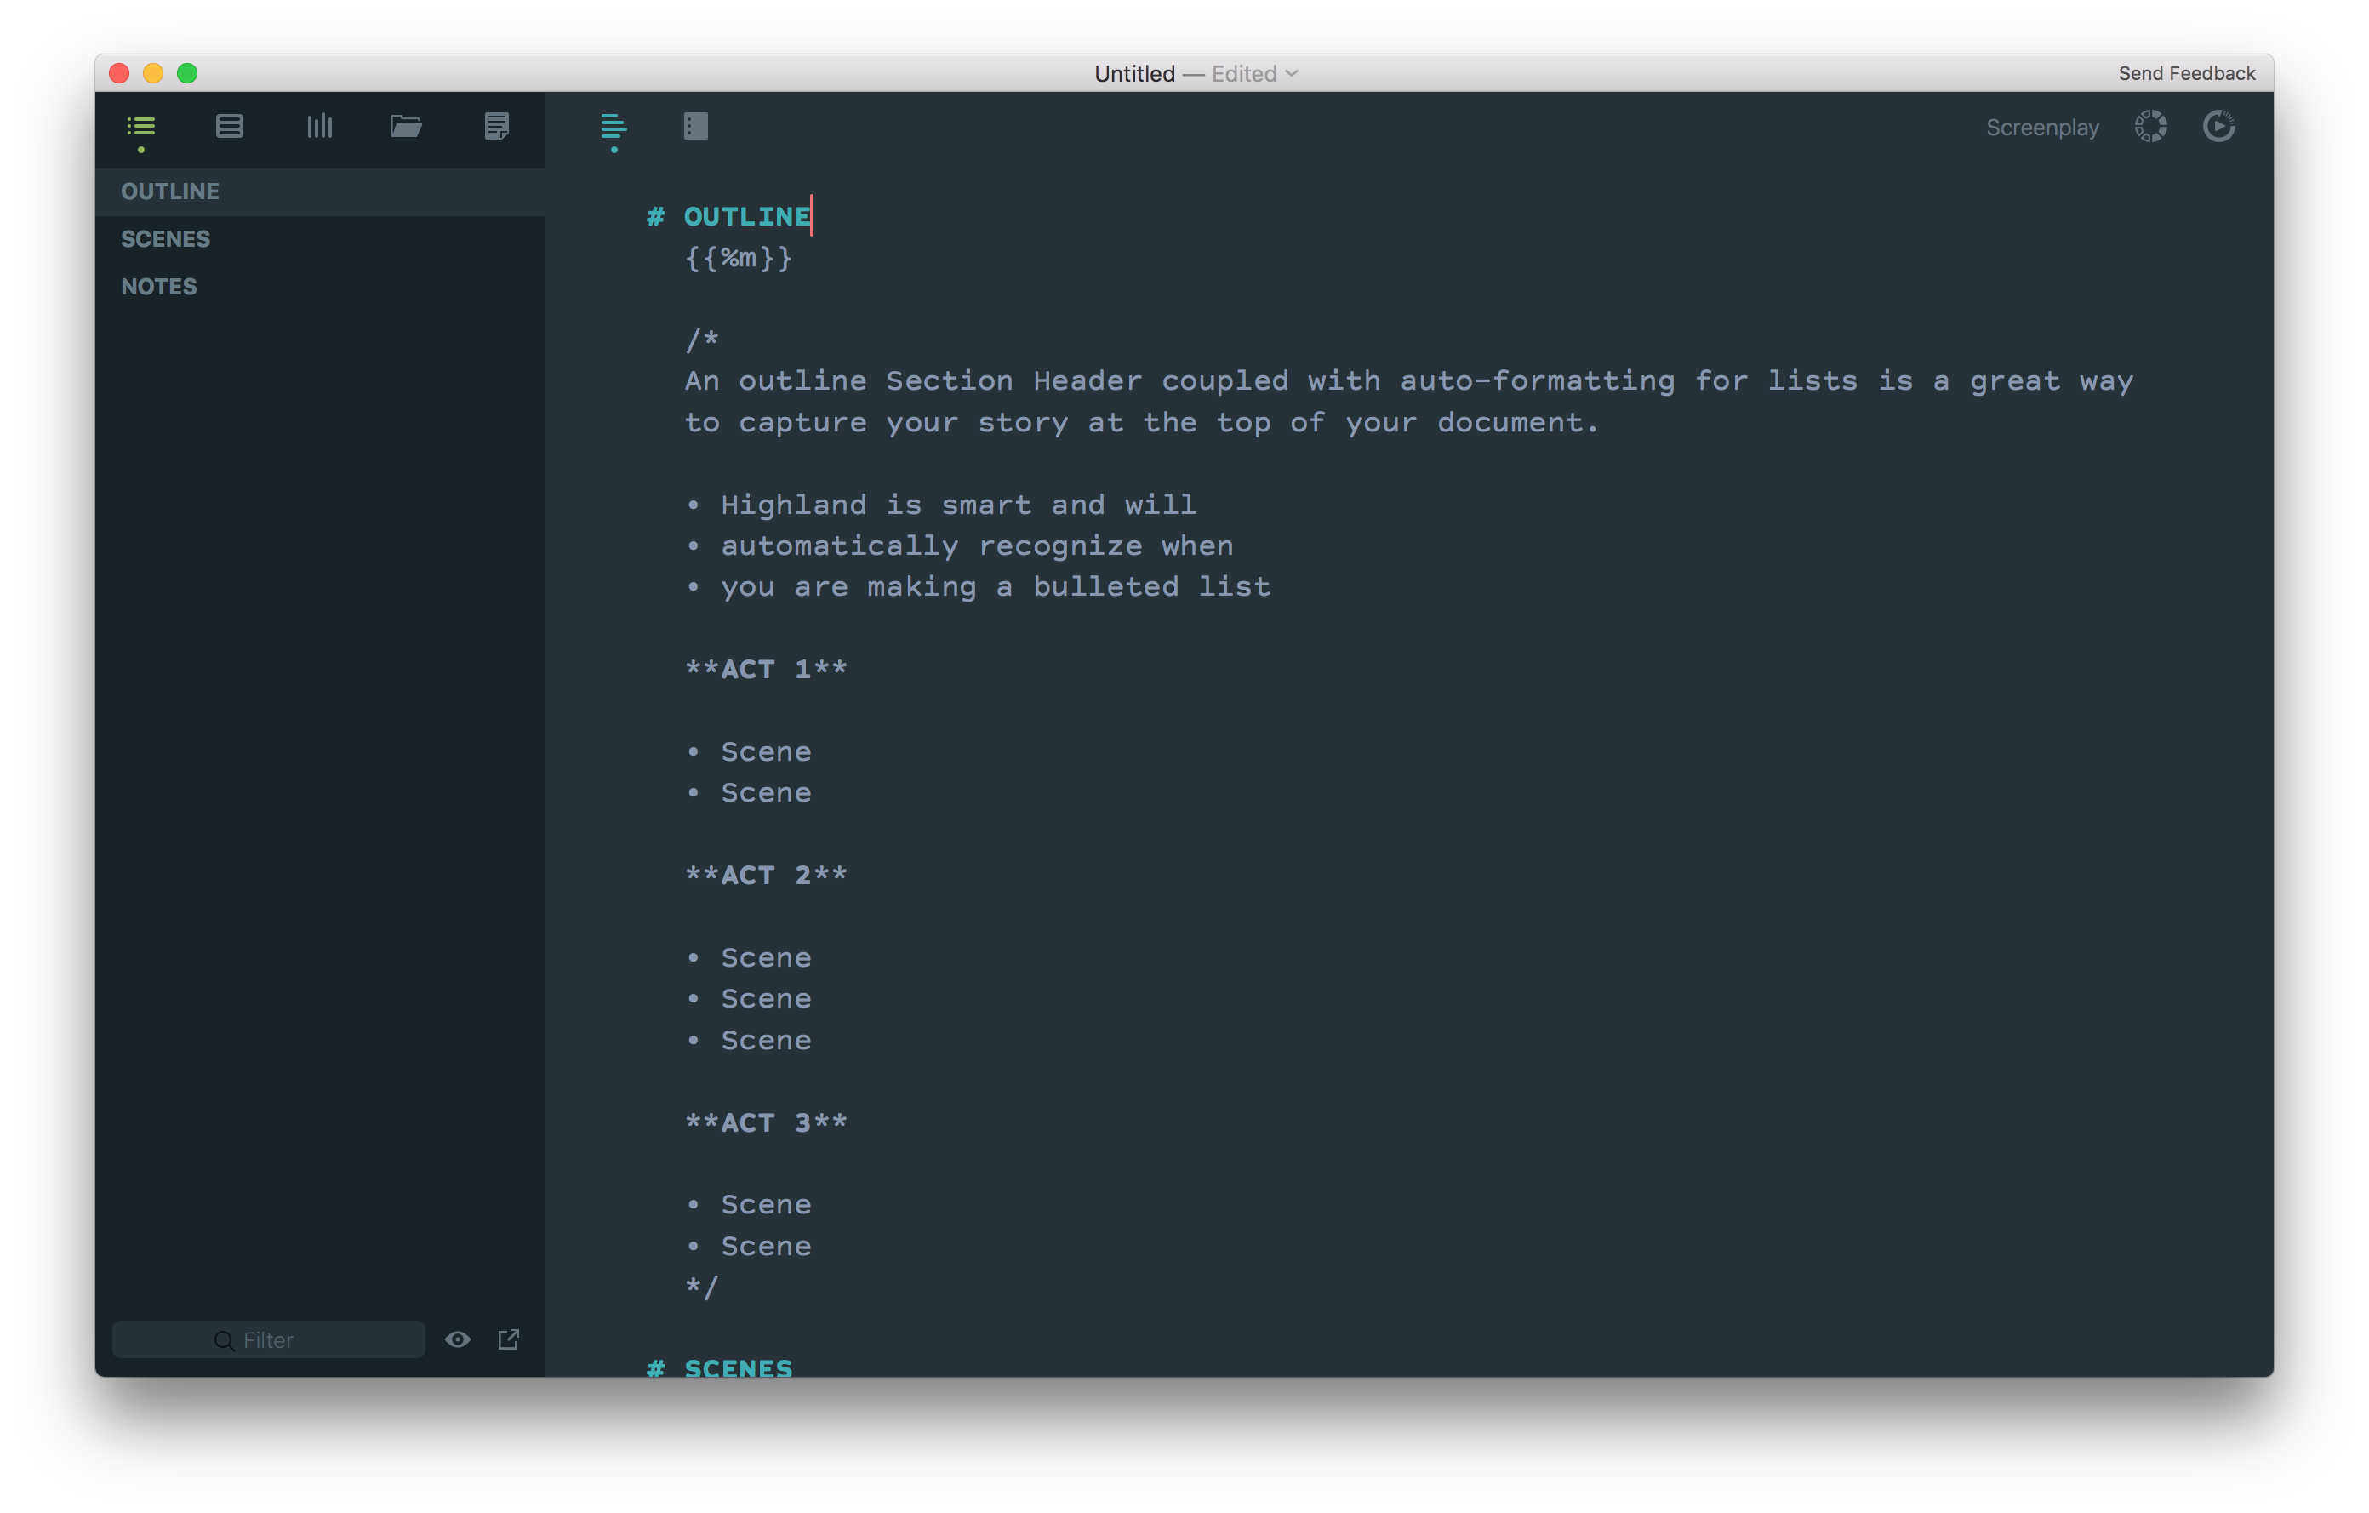Open the Assets folder icon
Screen dimensions: 2369x1513
pyautogui.click(x=405, y=127)
